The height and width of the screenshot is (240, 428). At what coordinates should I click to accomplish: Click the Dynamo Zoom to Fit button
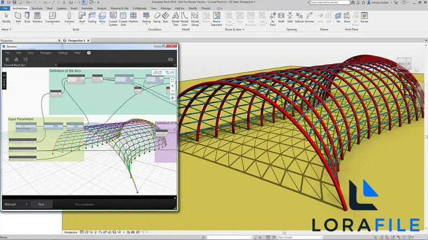tap(172, 81)
